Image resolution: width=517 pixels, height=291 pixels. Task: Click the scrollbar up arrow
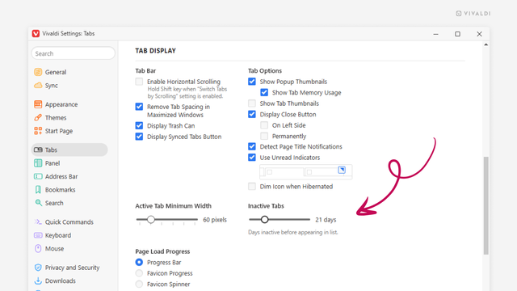486,44
